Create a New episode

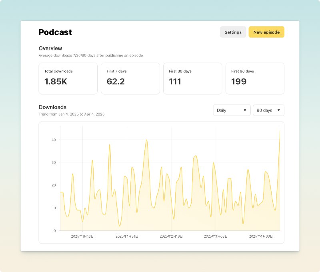click(266, 32)
